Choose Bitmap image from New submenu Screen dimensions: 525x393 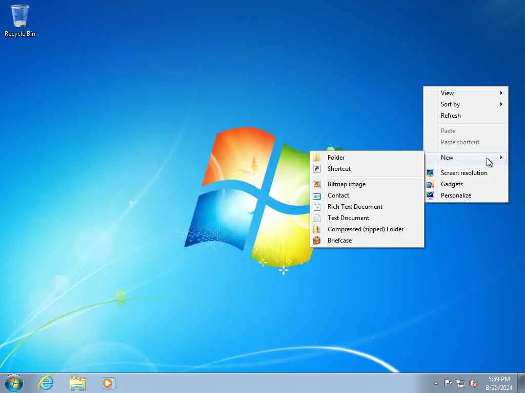click(367, 184)
